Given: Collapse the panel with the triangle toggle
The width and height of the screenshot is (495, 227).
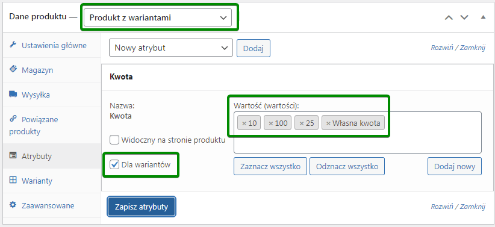Looking at the screenshot, I should coord(483,17).
